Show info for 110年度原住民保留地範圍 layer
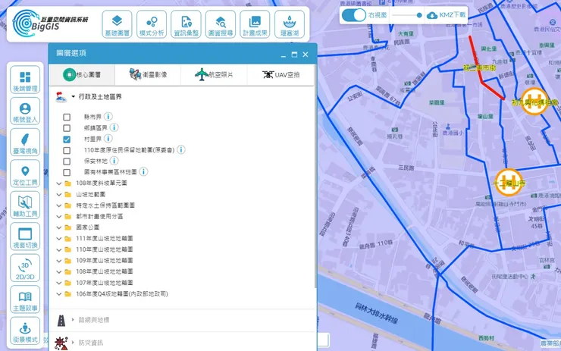This screenshot has width=561, height=351. [x=181, y=149]
